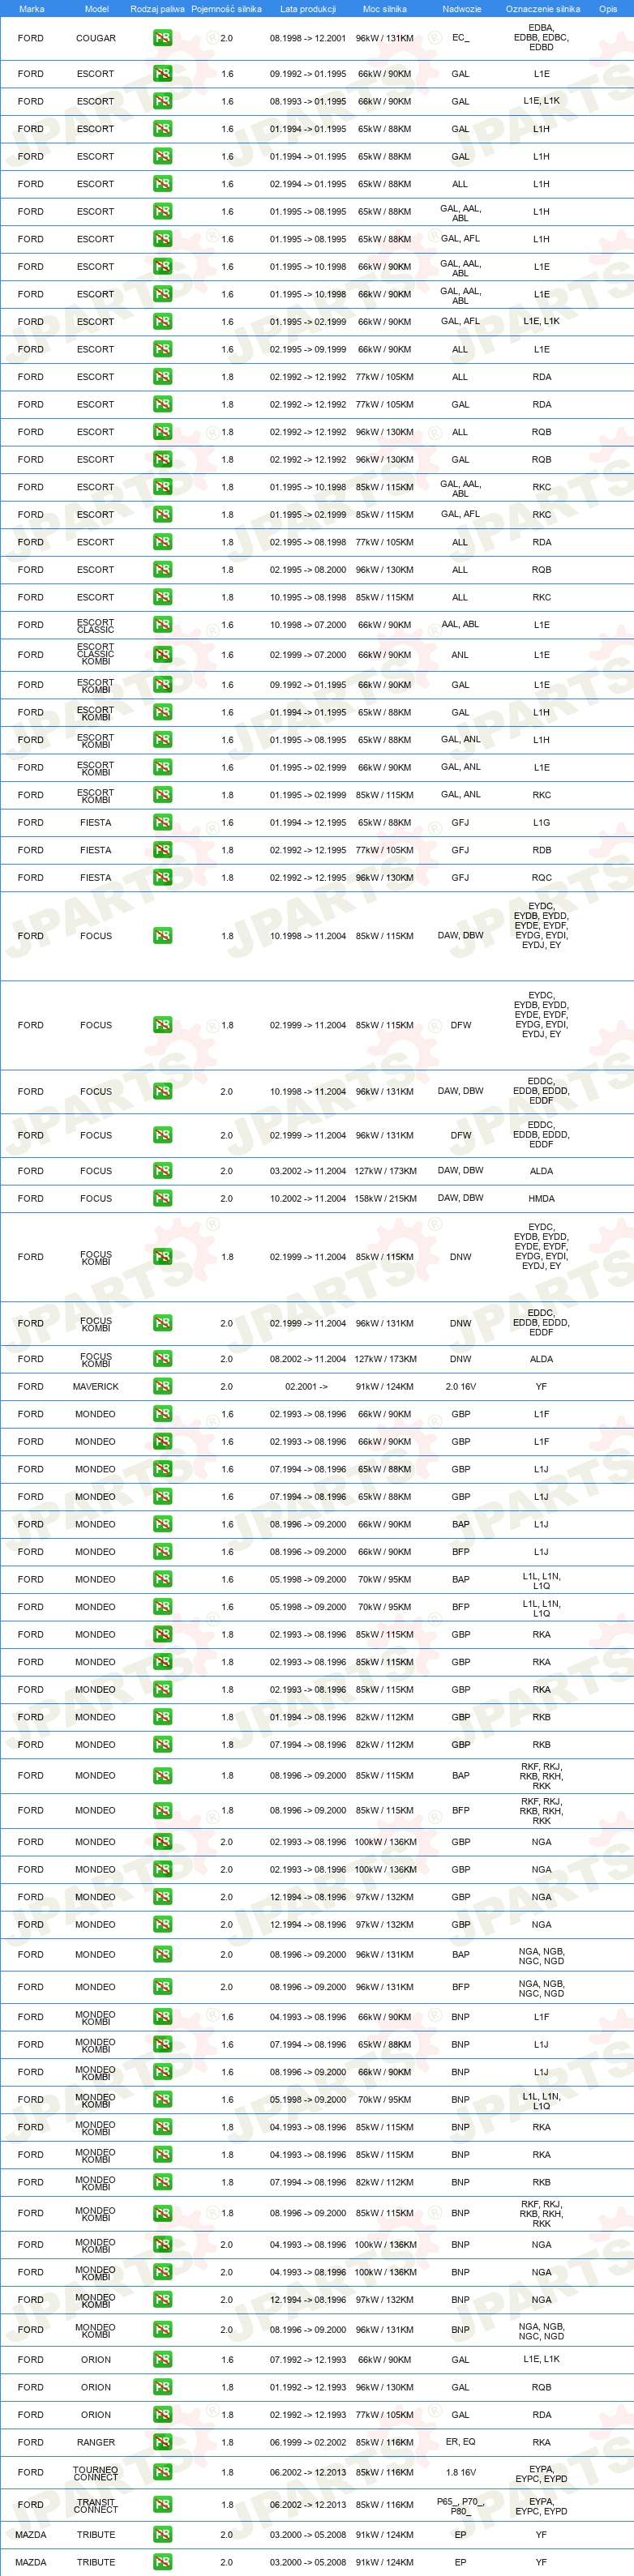Click the 08.1998 -> 12.2001 date cell
634x2576 pixels.
coord(308,38)
